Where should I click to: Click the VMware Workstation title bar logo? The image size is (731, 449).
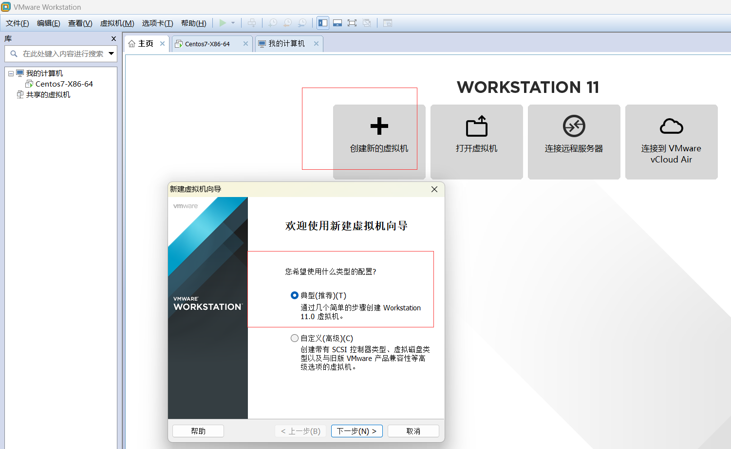[6, 7]
